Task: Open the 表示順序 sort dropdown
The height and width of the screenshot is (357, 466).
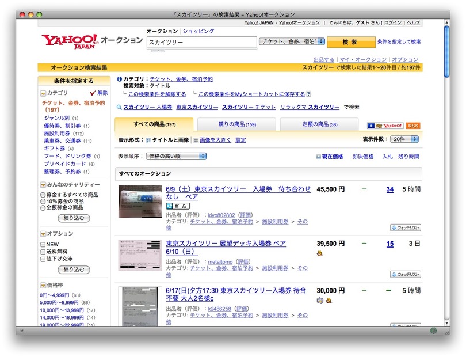Action: (x=176, y=156)
